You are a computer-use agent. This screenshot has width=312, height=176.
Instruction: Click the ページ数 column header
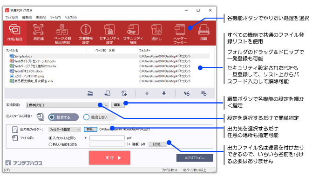[97, 51]
